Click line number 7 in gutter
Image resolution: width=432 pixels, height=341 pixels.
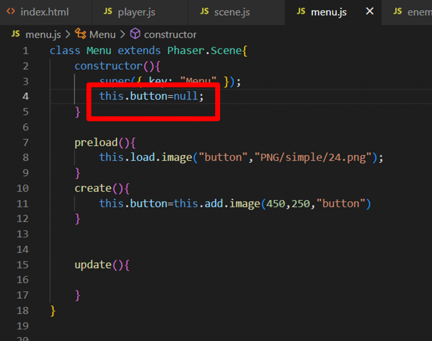pyautogui.click(x=26, y=143)
